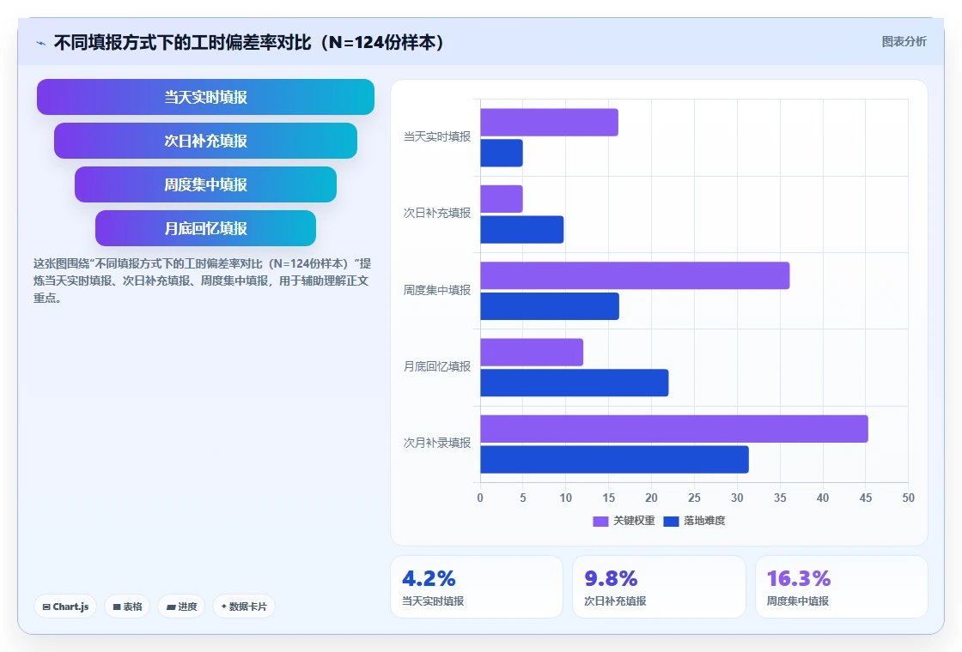The width and height of the screenshot is (962, 652).
Task: Toggle 落地难度 legend blue swatch
Action: (x=671, y=521)
